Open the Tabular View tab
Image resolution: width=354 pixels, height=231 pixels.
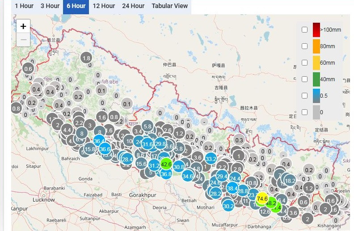click(x=169, y=6)
